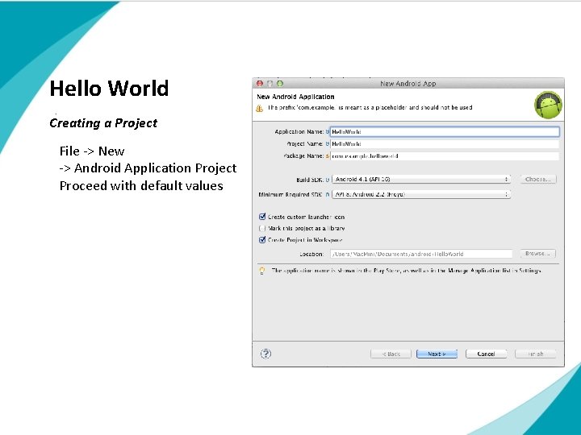The width and height of the screenshot is (581, 435).
Task: Click 'Proceed with default values' text
Action: 141,186
